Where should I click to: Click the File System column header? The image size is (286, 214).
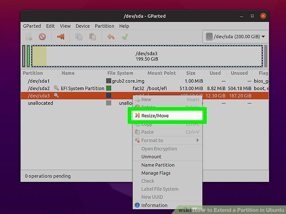[x=120, y=73]
